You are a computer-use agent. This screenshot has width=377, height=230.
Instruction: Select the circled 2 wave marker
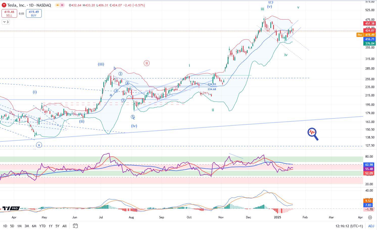(121, 74)
